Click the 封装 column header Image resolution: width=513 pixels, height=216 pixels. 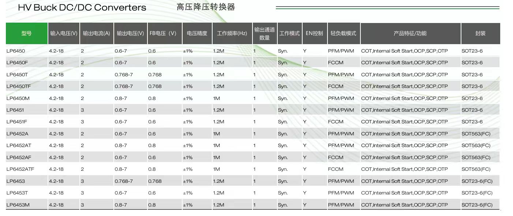click(x=480, y=33)
